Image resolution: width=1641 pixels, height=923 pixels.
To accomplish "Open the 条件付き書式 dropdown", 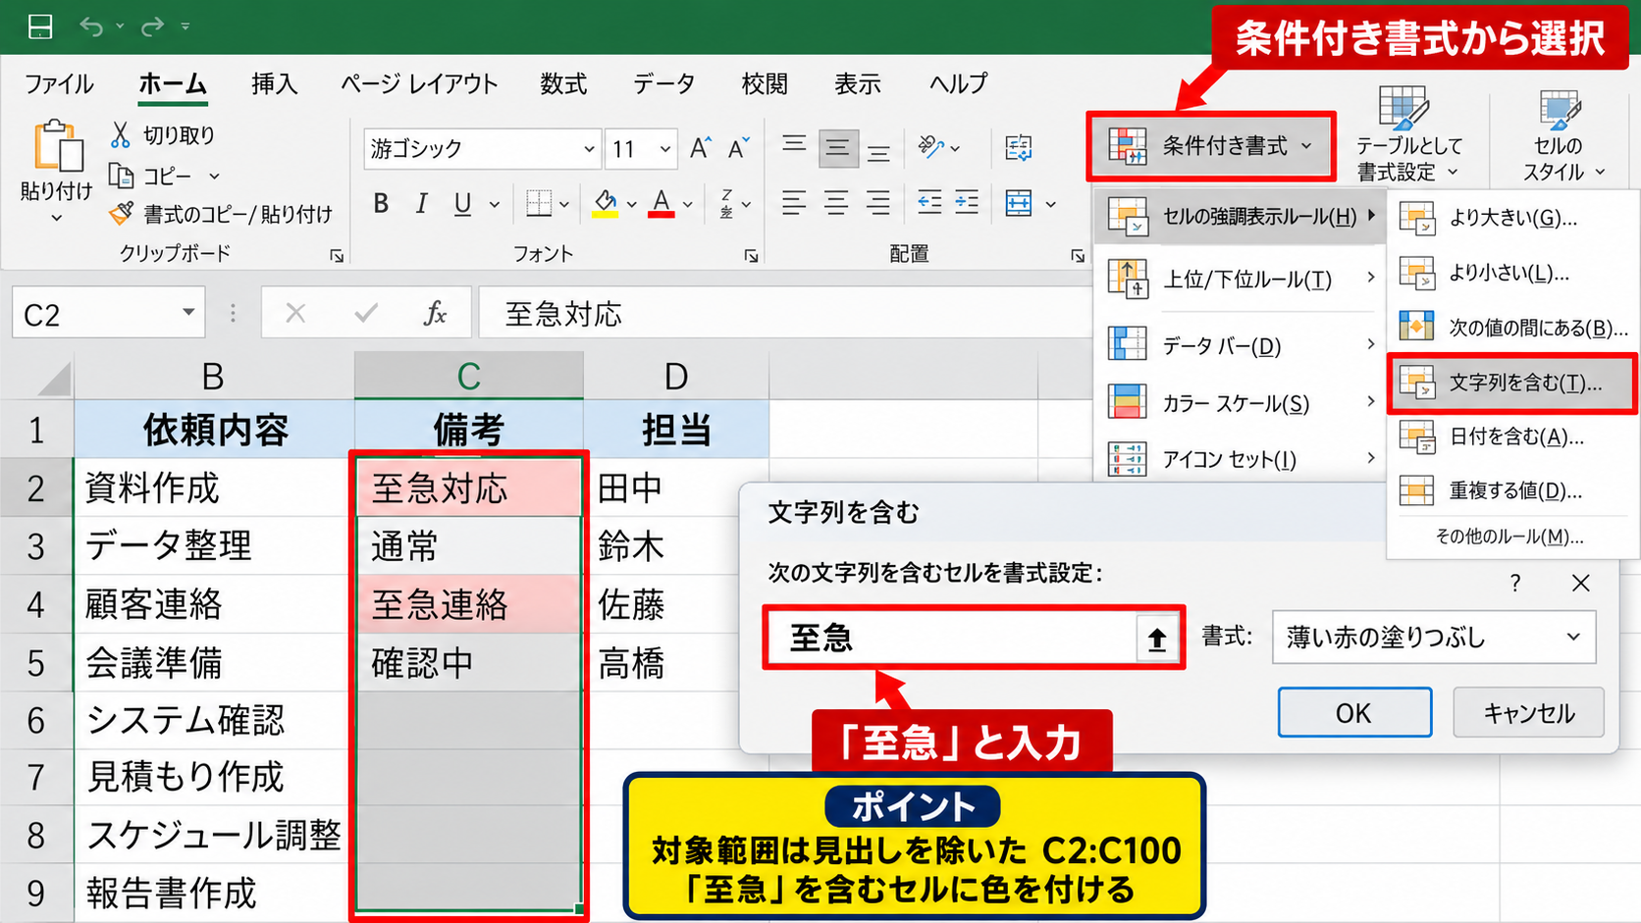I will [1211, 147].
